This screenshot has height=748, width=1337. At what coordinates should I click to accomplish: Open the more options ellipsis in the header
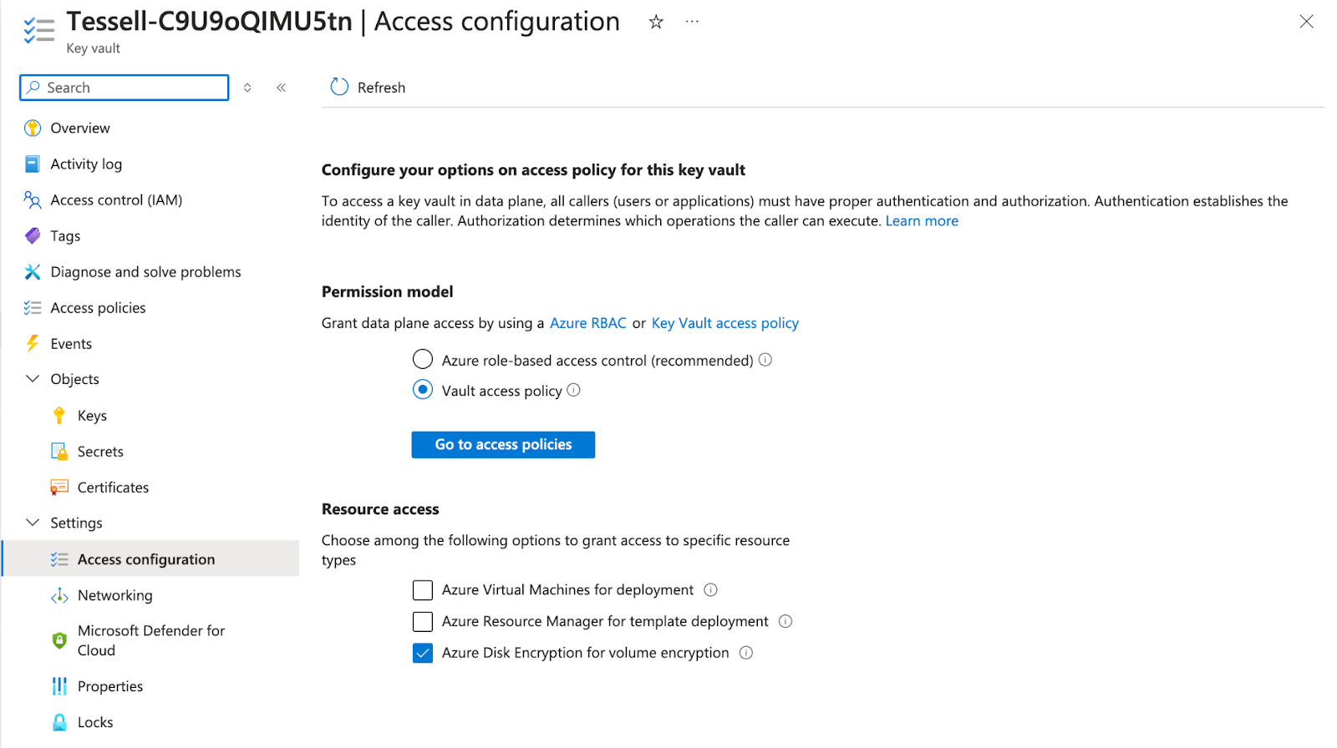(x=692, y=23)
